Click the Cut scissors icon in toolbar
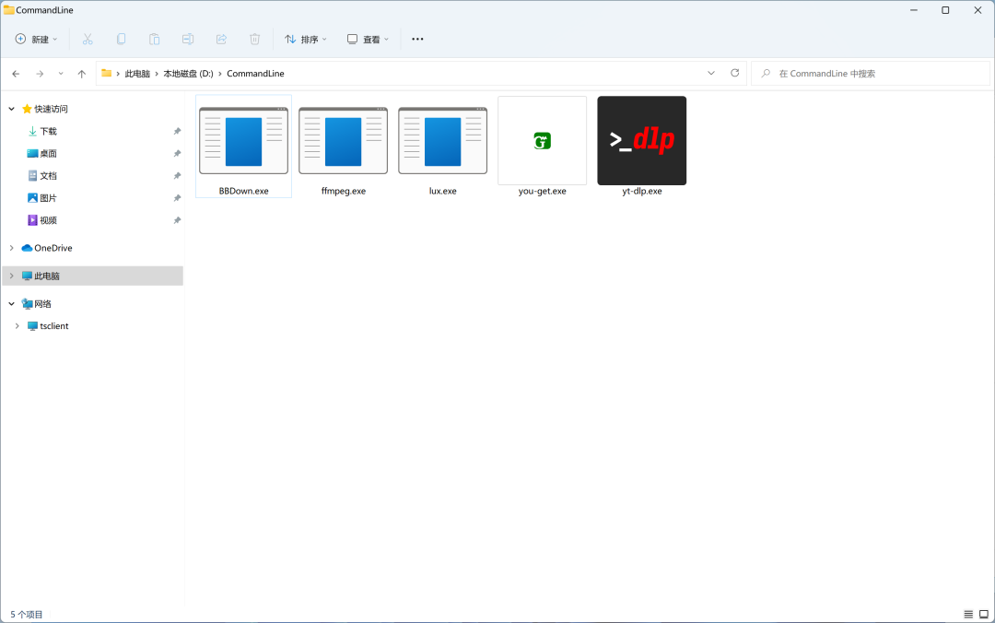The width and height of the screenshot is (995, 623). pos(88,40)
